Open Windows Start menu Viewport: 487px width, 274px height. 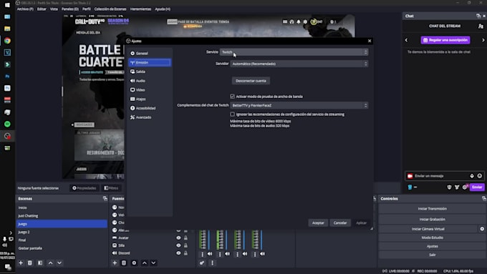[x=7, y=5]
